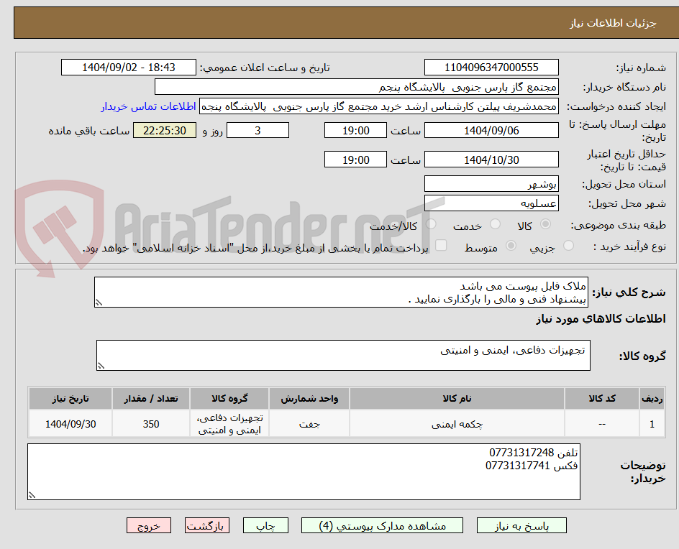Image resolution: width=679 pixels, height=549 pixels.
Task: Select جزیي as purchase process type
Action: click(x=568, y=245)
